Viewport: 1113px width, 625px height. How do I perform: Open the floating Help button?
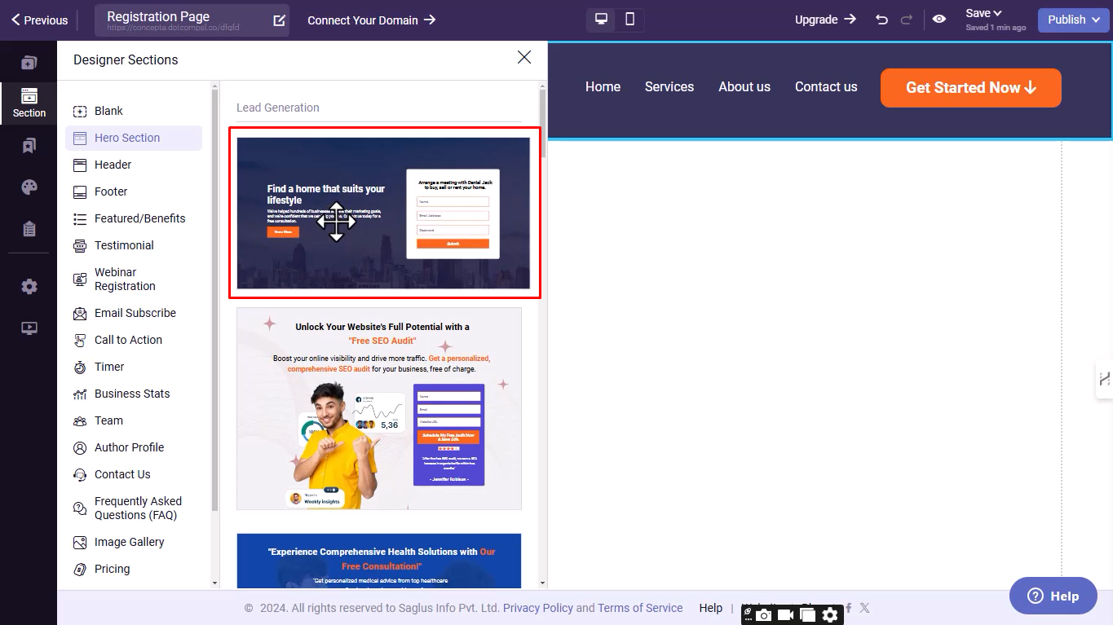pos(1053,596)
